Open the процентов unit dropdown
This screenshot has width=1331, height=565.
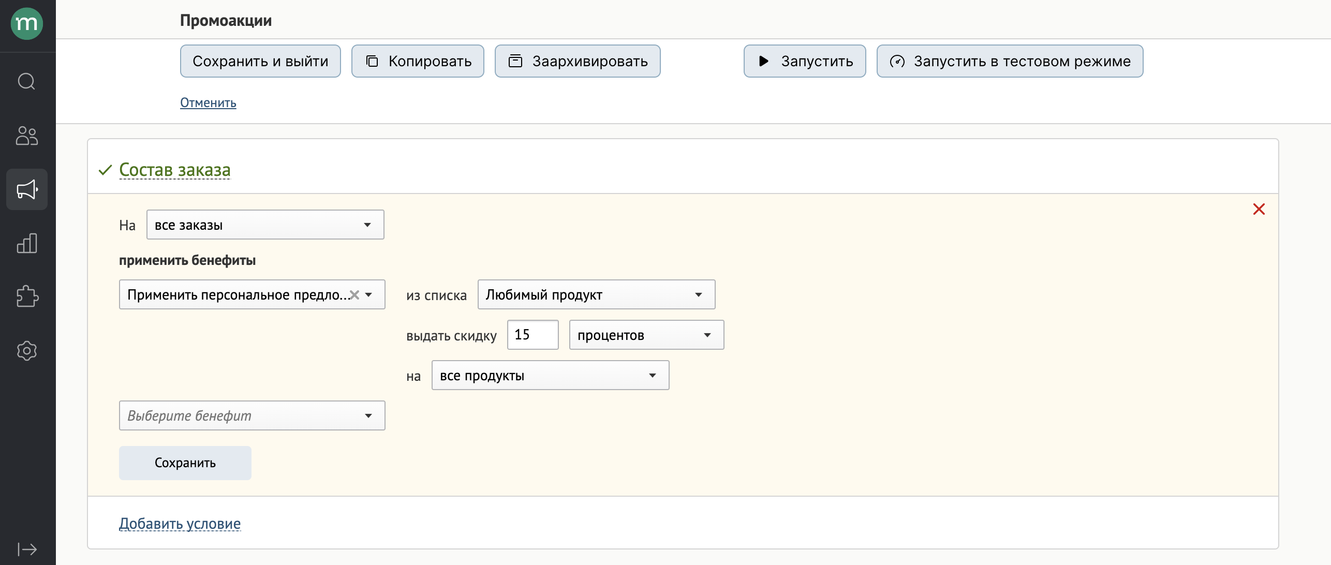646,335
